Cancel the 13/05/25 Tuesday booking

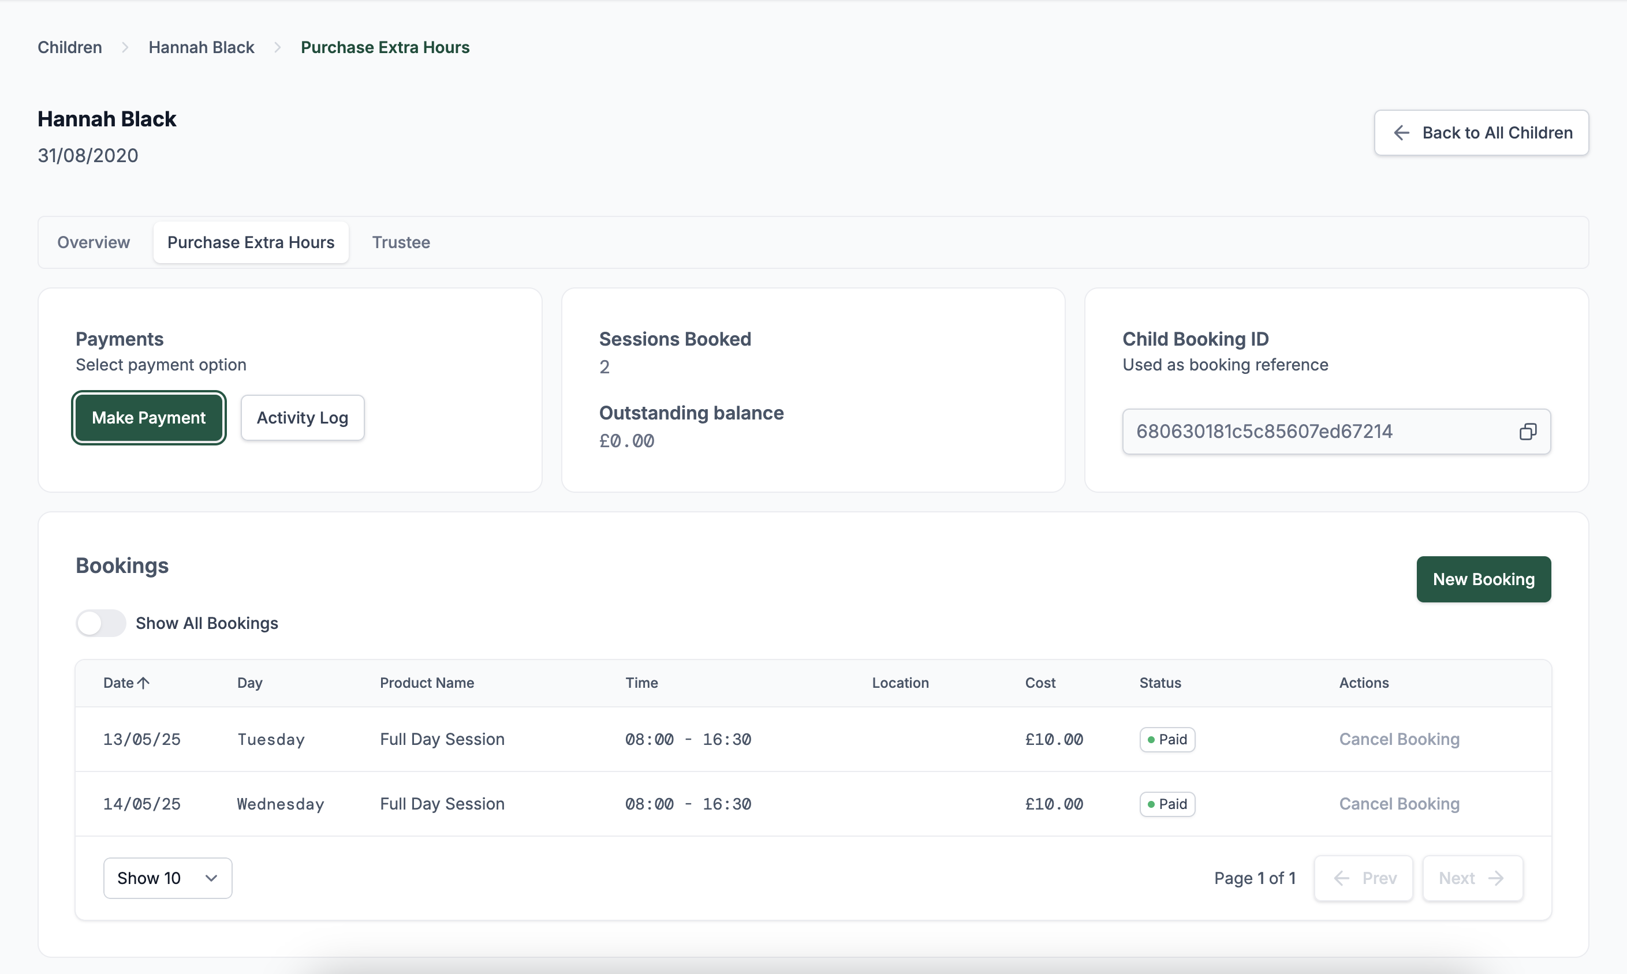tap(1399, 739)
